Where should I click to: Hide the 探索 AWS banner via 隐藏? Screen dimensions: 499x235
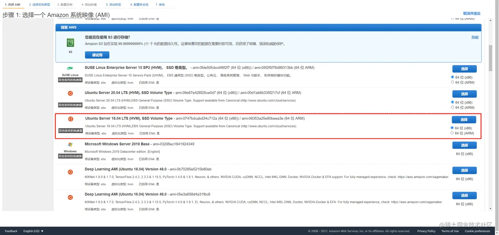pyautogui.click(x=475, y=38)
